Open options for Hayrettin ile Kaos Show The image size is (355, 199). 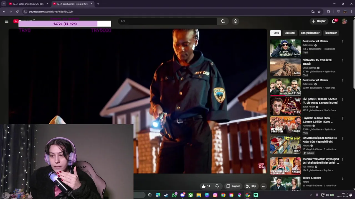[x=343, y=119]
